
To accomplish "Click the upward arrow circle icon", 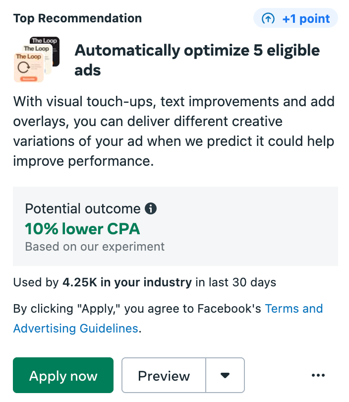I will tap(268, 18).
